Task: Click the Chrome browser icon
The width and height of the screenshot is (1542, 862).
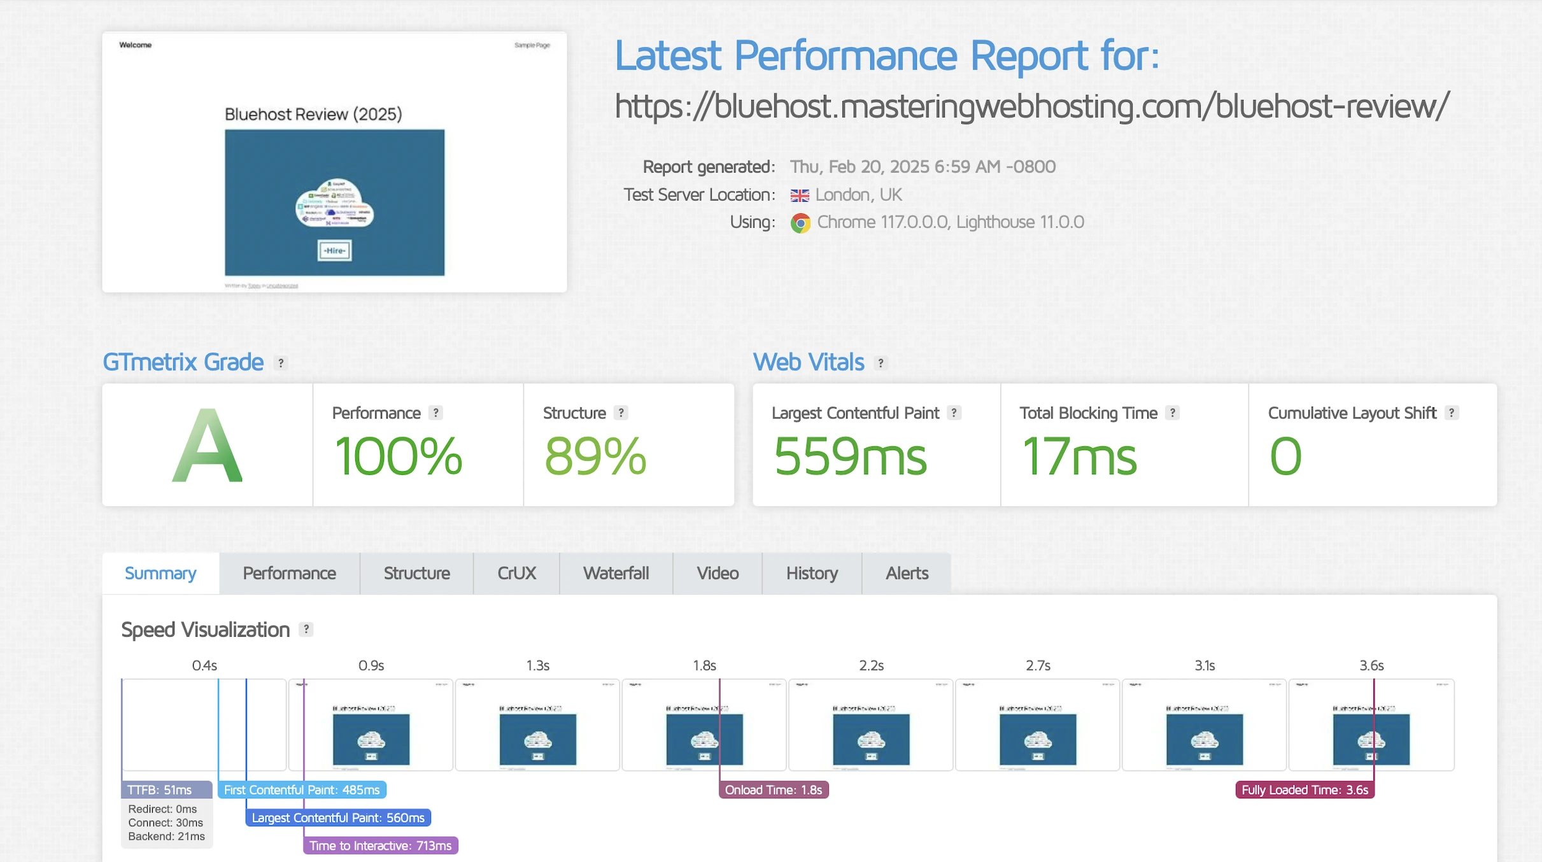Action: 800,223
